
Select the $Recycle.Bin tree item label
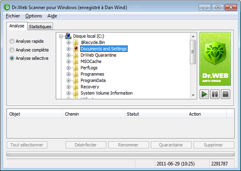93,42
